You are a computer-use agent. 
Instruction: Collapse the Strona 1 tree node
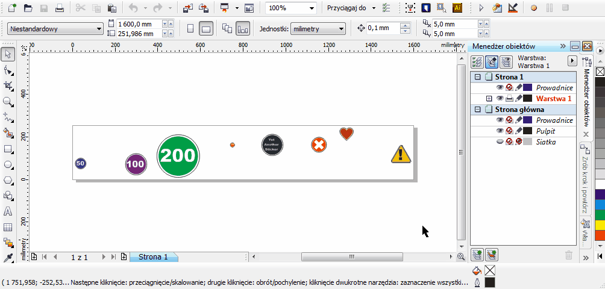pos(478,77)
